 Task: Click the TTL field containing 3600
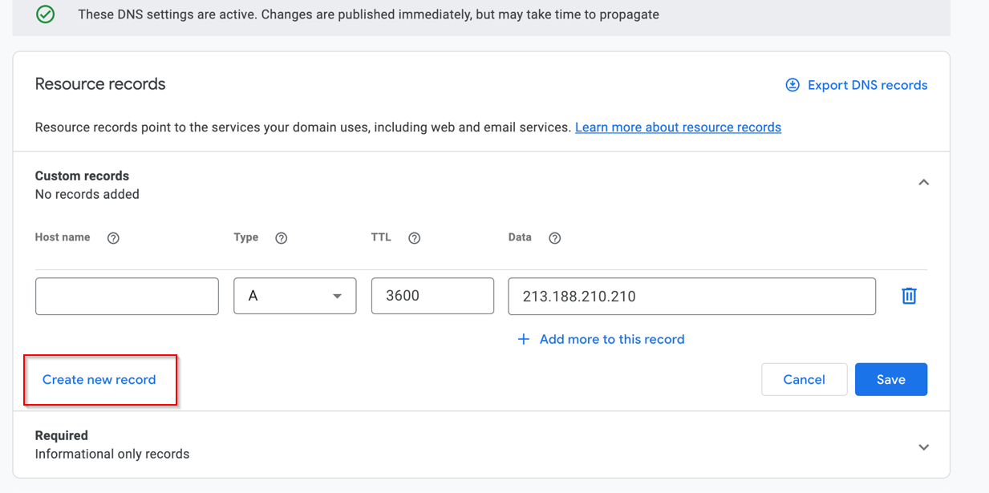(x=432, y=296)
